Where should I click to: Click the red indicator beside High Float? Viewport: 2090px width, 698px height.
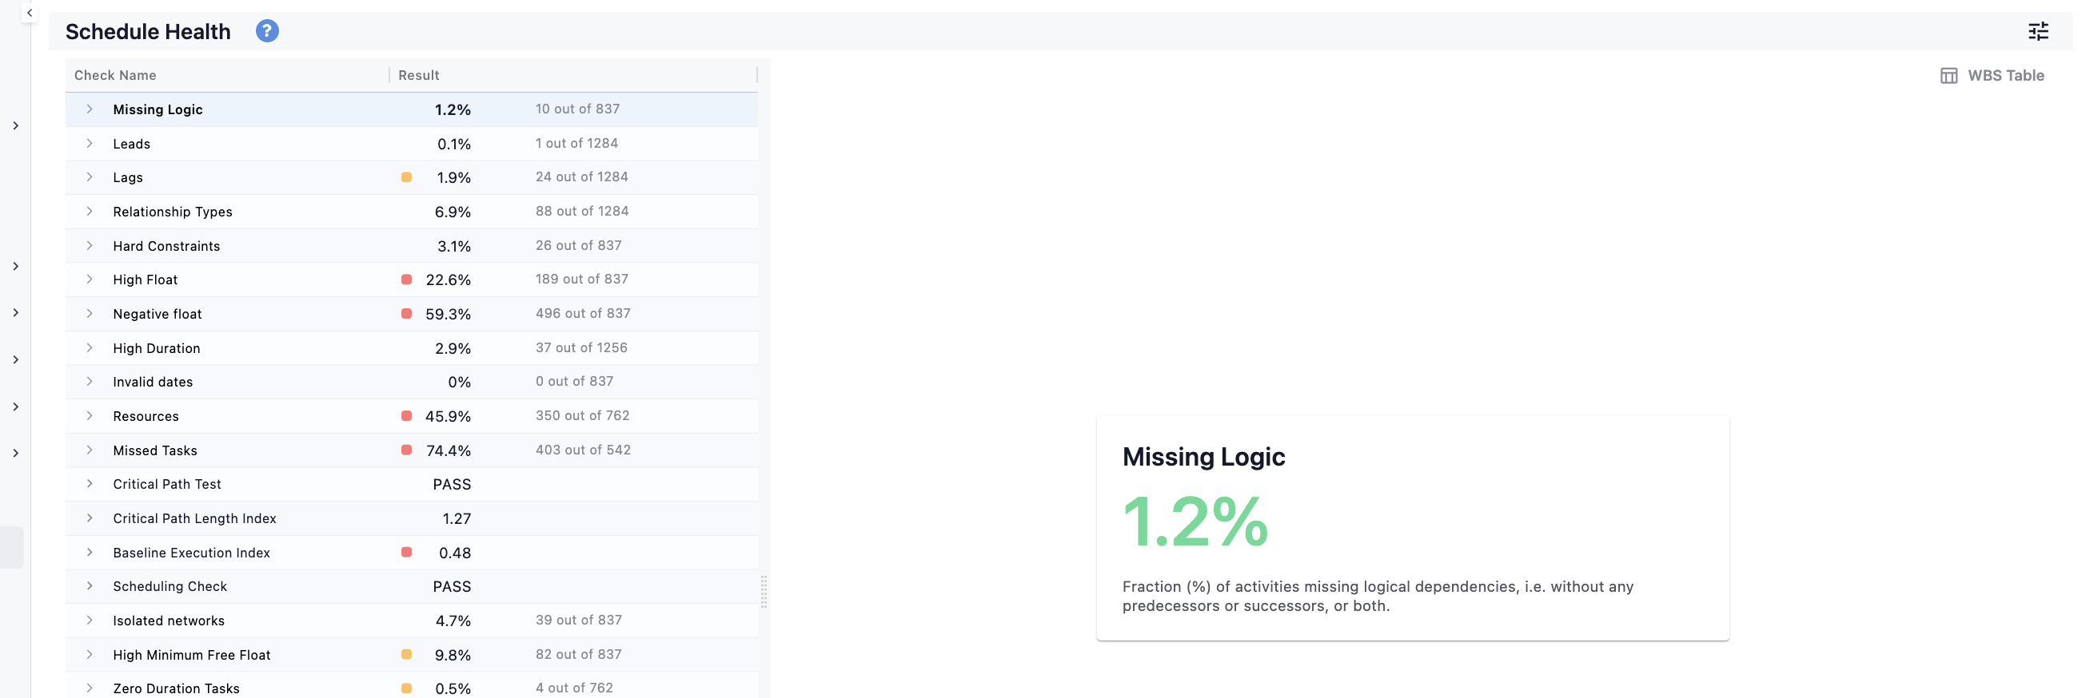pos(406,280)
